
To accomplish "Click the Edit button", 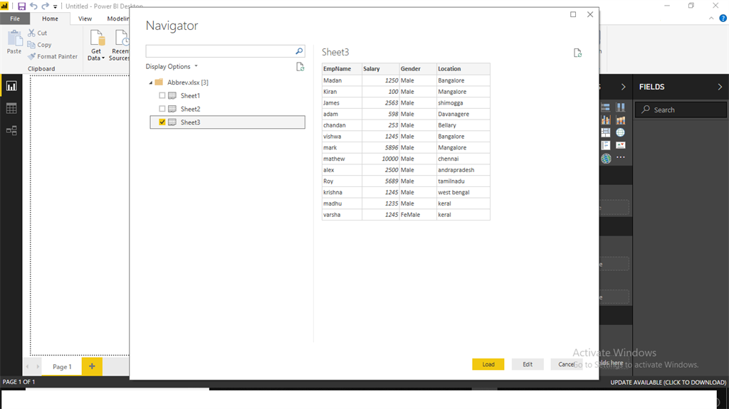I will [528, 364].
